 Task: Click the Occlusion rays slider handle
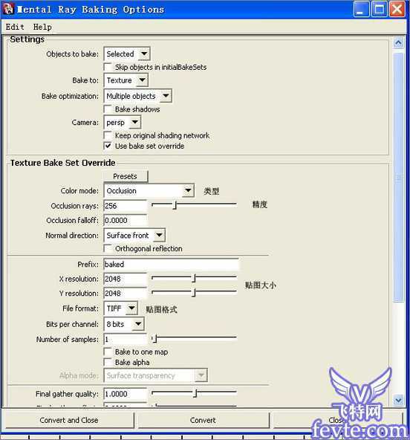(175, 205)
